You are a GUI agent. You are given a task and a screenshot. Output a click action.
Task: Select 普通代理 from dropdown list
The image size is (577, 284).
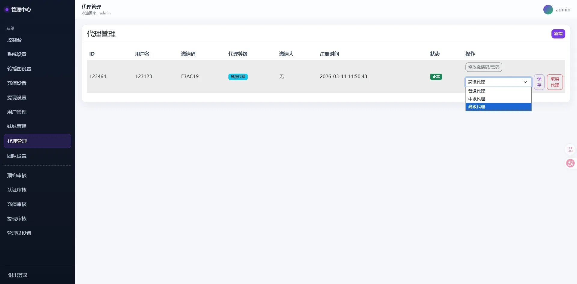(x=498, y=91)
